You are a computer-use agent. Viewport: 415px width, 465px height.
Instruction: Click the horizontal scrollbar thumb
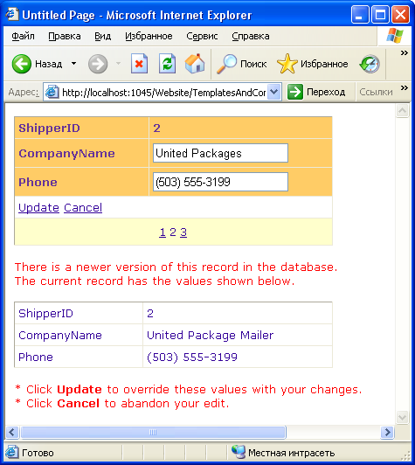point(153,432)
